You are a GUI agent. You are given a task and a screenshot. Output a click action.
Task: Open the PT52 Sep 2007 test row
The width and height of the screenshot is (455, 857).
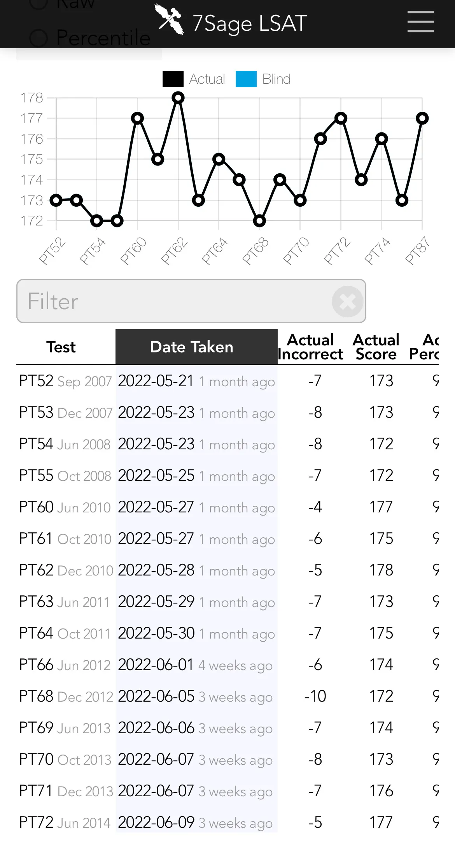[x=36, y=381]
